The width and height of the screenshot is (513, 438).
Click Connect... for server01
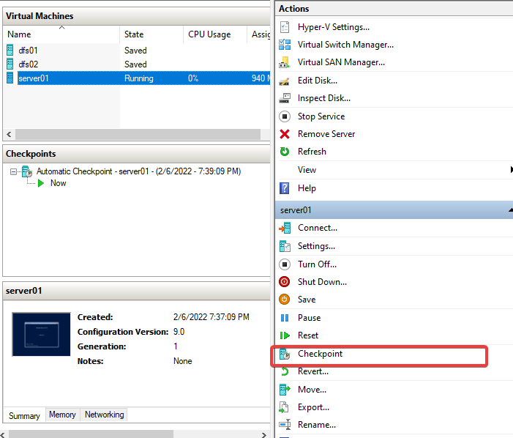coord(318,228)
